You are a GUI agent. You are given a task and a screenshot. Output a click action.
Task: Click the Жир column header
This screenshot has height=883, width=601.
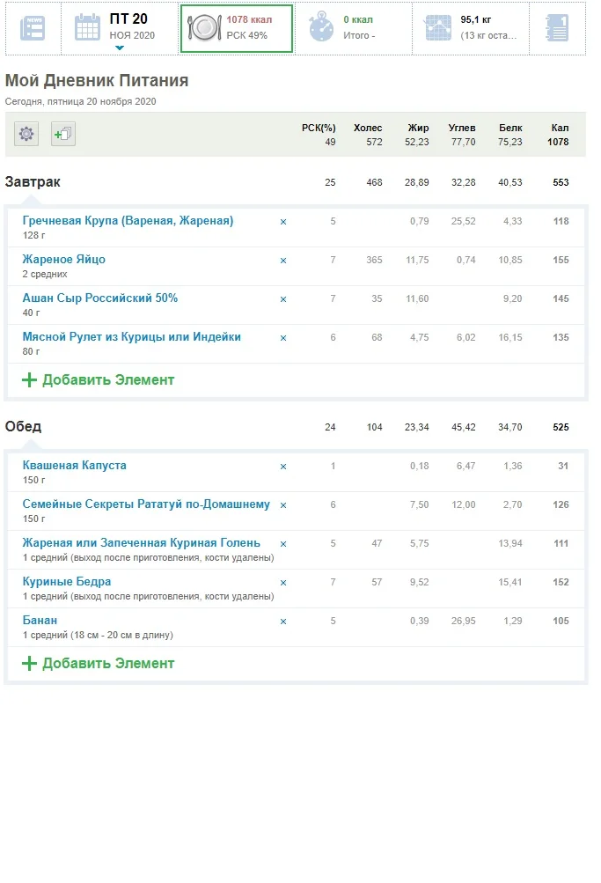(418, 128)
